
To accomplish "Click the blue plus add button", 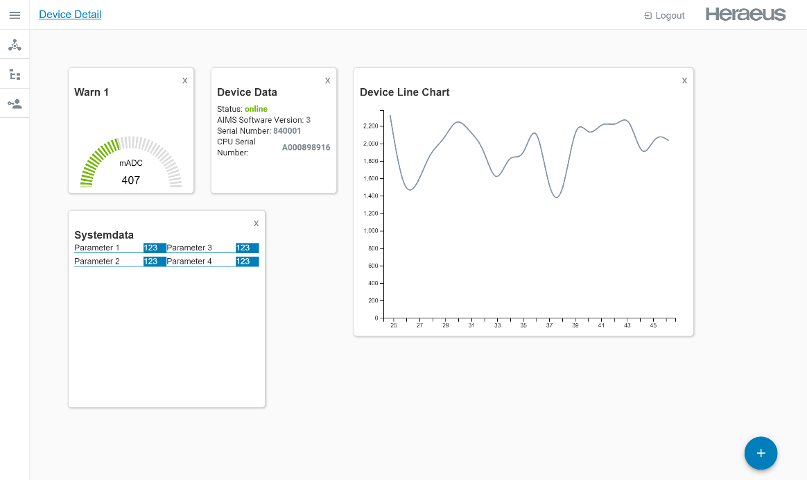I will click(x=761, y=453).
